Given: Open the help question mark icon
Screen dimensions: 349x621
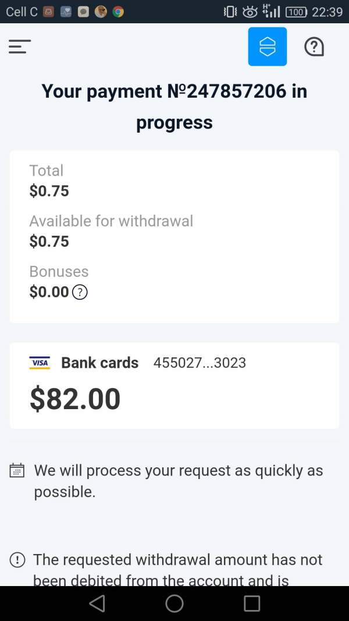Looking at the screenshot, I should (x=314, y=47).
